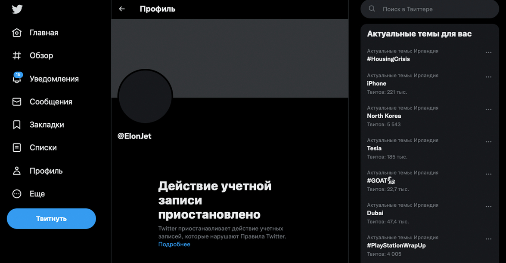This screenshot has height=263, width=506.
Task: Open options menu for #PlayStationWrapUp trend
Action: [x=489, y=239]
